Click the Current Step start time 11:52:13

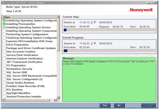point(84,22)
